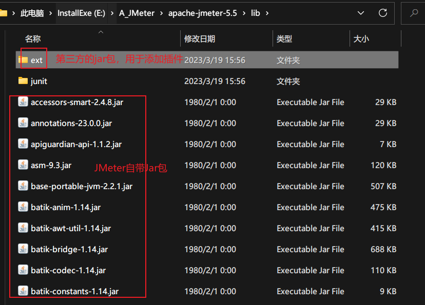Image resolution: width=425 pixels, height=305 pixels.
Task: Click 688 KB size of batik-bridge
Action: tap(383, 249)
